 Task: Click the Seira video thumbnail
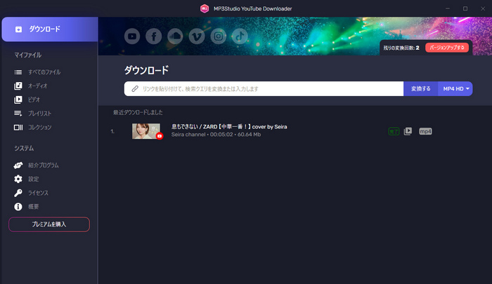point(146,131)
